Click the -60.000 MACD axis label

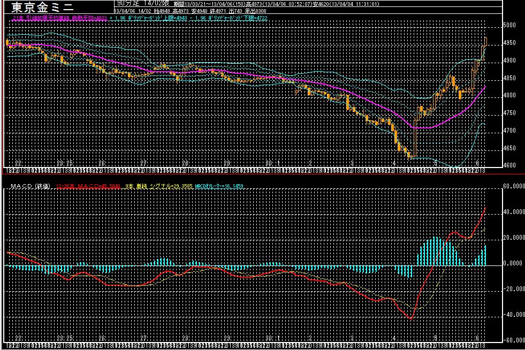514,340
